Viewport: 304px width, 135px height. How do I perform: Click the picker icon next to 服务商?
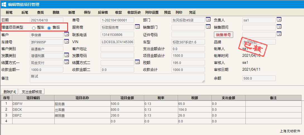(137, 27)
